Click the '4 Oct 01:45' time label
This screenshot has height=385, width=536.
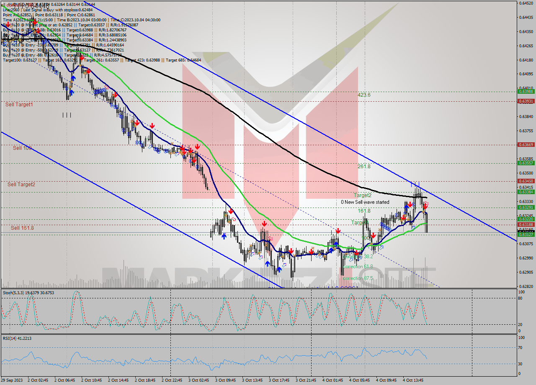click(332, 380)
